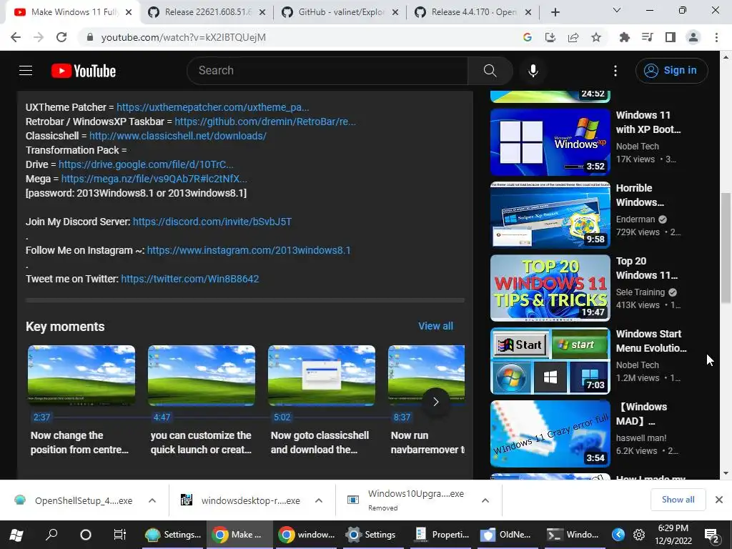Open the Chrome extensions puzzle icon

click(624, 37)
